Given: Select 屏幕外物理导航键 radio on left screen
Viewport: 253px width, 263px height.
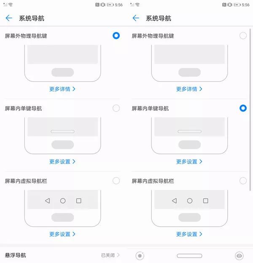Looking at the screenshot, I should (116, 35).
